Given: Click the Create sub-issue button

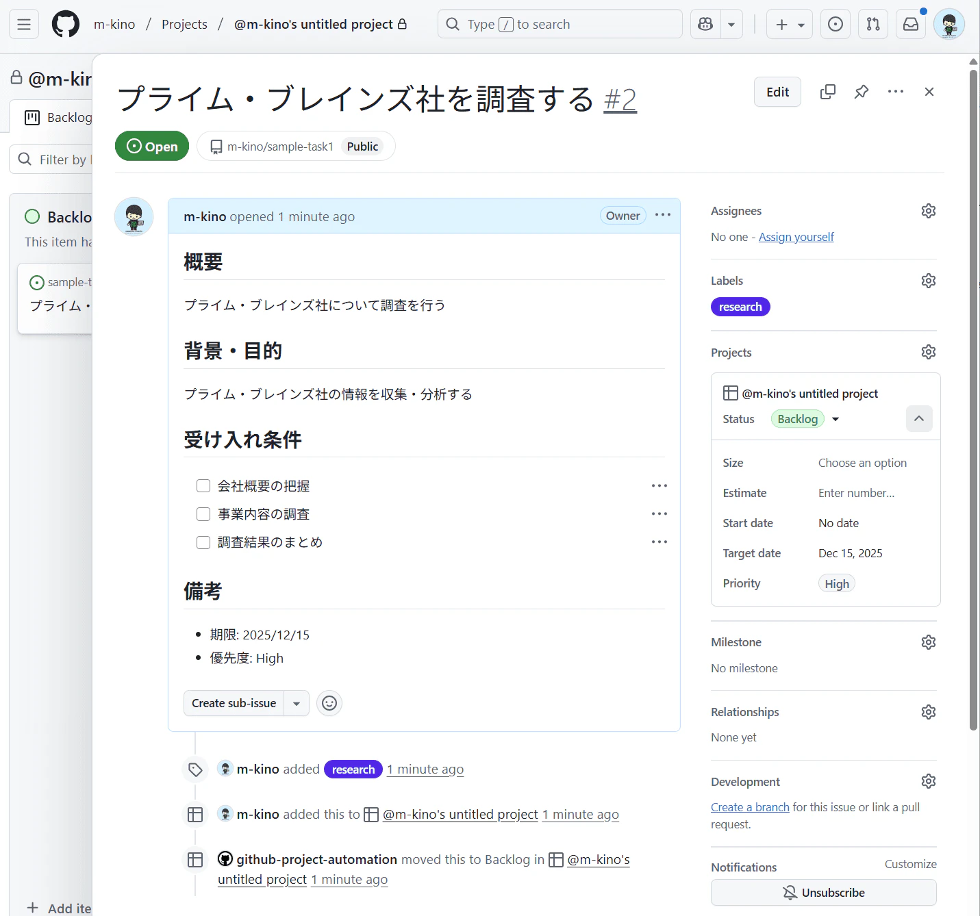Looking at the screenshot, I should (234, 703).
